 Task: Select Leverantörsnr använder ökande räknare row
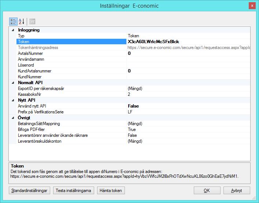coord(133,135)
